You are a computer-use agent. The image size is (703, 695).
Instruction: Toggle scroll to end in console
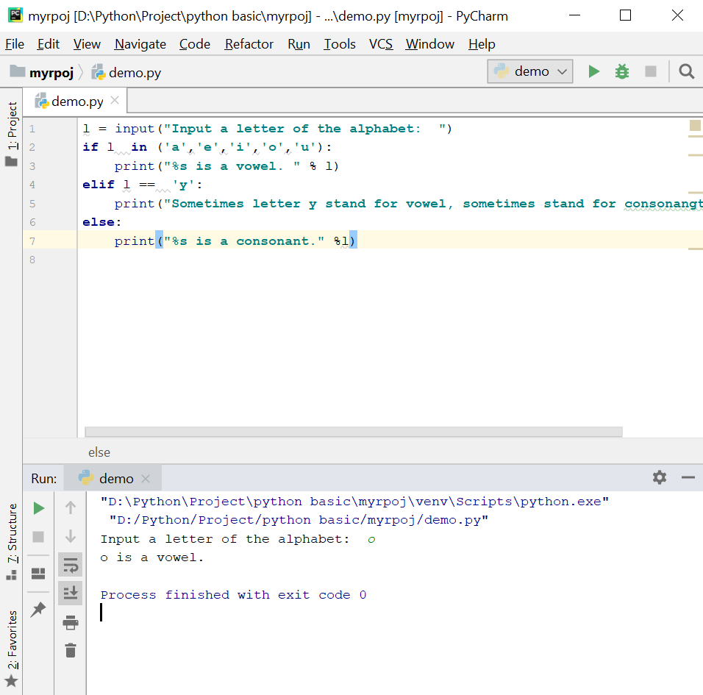point(71,594)
